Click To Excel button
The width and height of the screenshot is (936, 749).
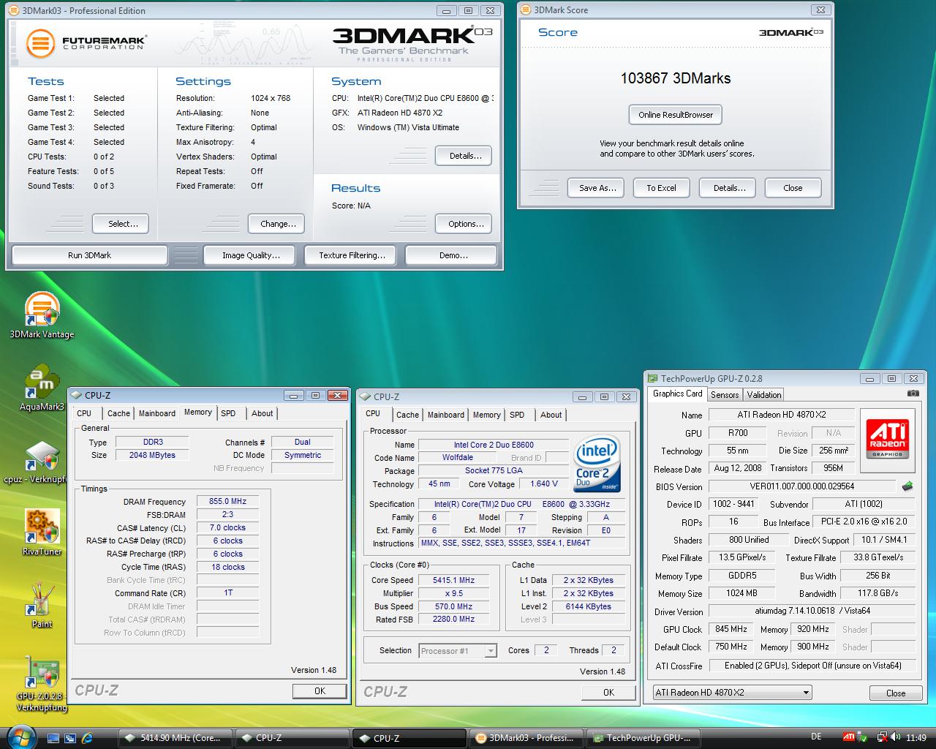tap(661, 188)
